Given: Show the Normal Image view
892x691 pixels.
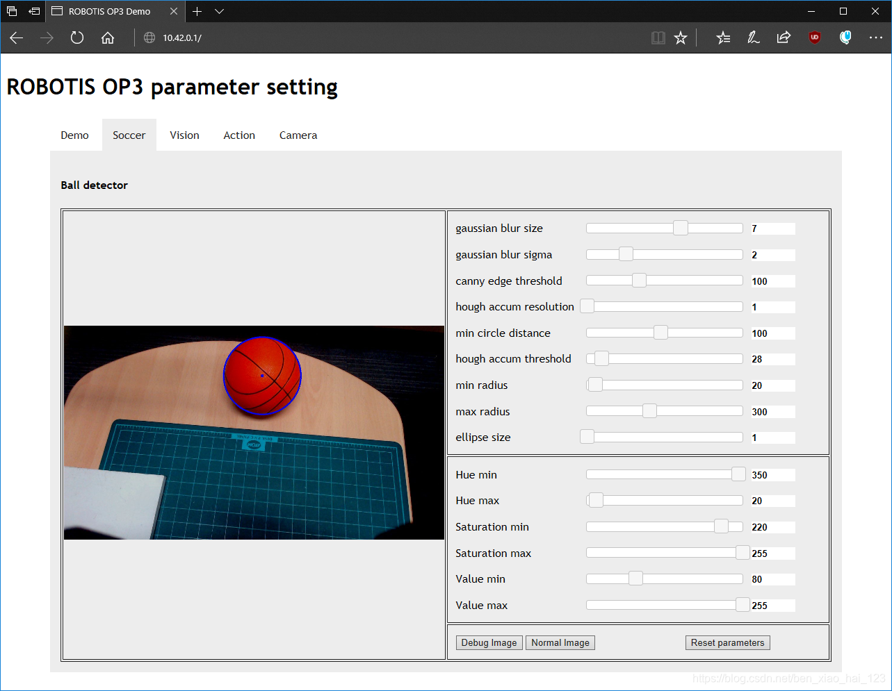Looking at the screenshot, I should [x=560, y=643].
